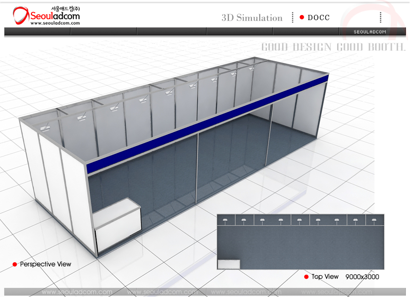
Task: Select the SEOULADCOM segment in navigation bar
Action: click(370, 32)
